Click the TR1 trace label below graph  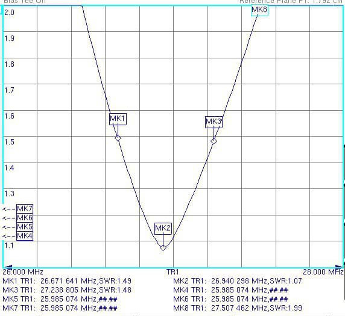point(172,272)
